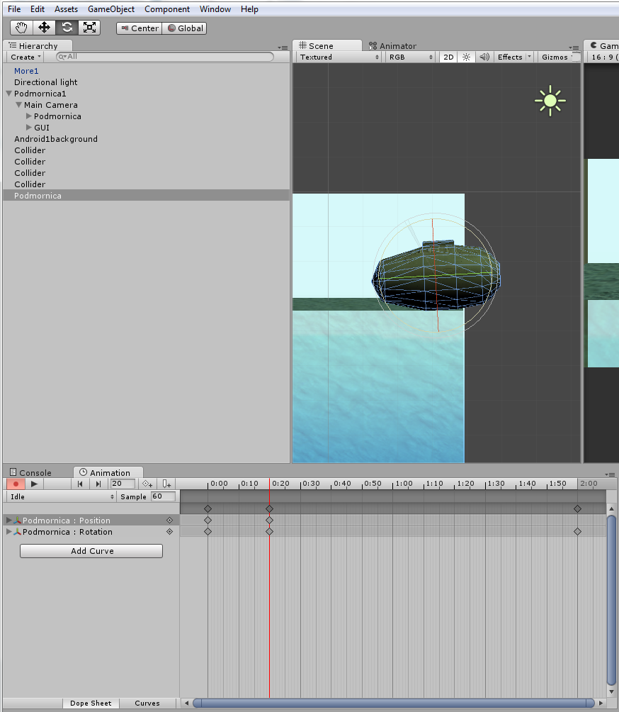
Task: Select the Move tool
Action: click(x=44, y=28)
